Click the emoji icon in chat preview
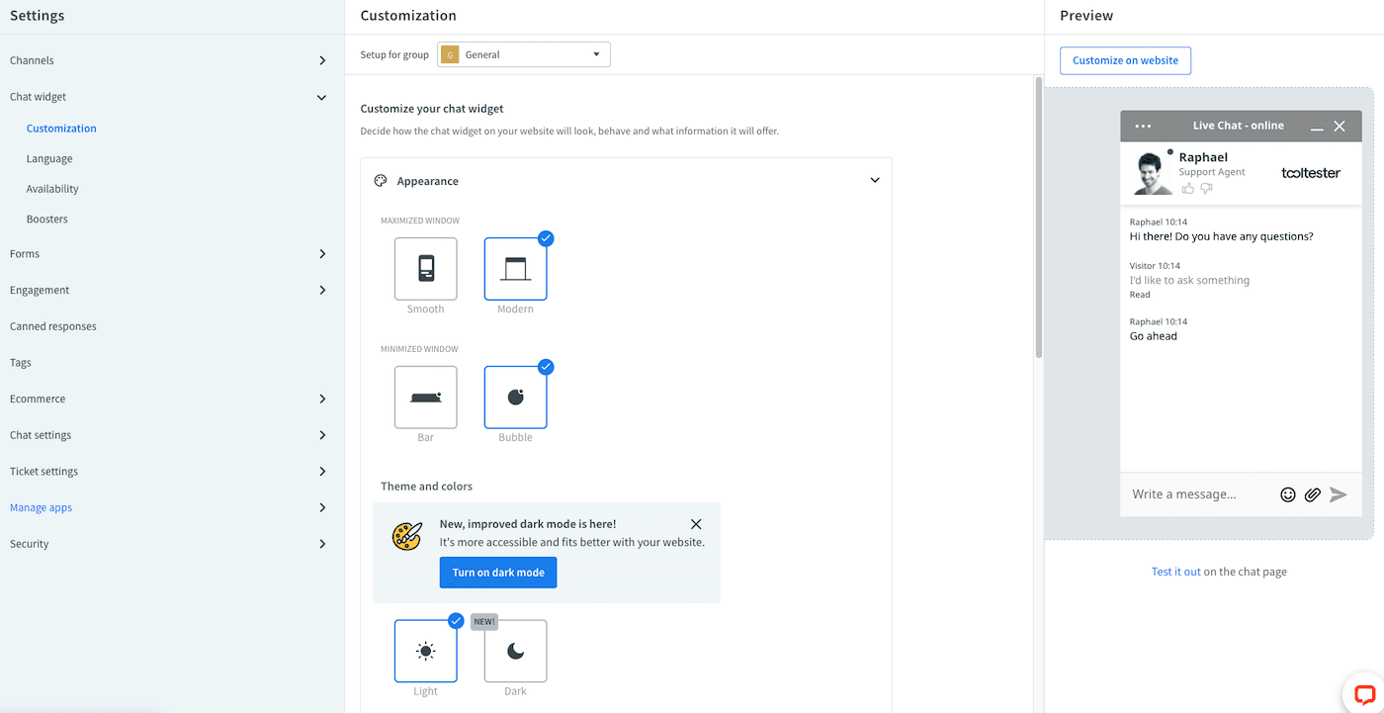 point(1287,494)
